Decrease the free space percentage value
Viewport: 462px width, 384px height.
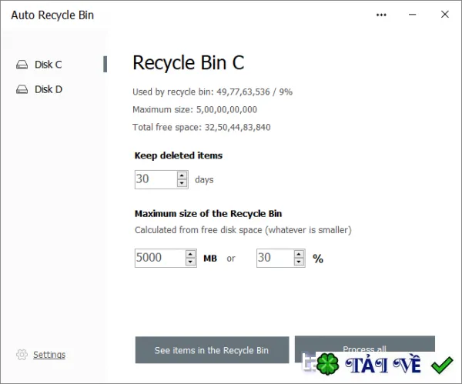(299, 262)
